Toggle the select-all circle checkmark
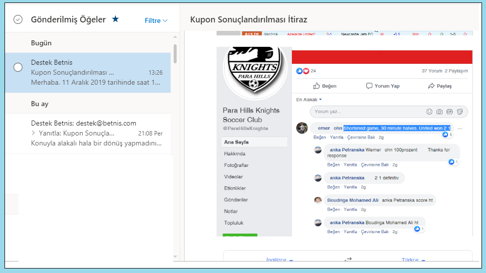 (18, 19)
